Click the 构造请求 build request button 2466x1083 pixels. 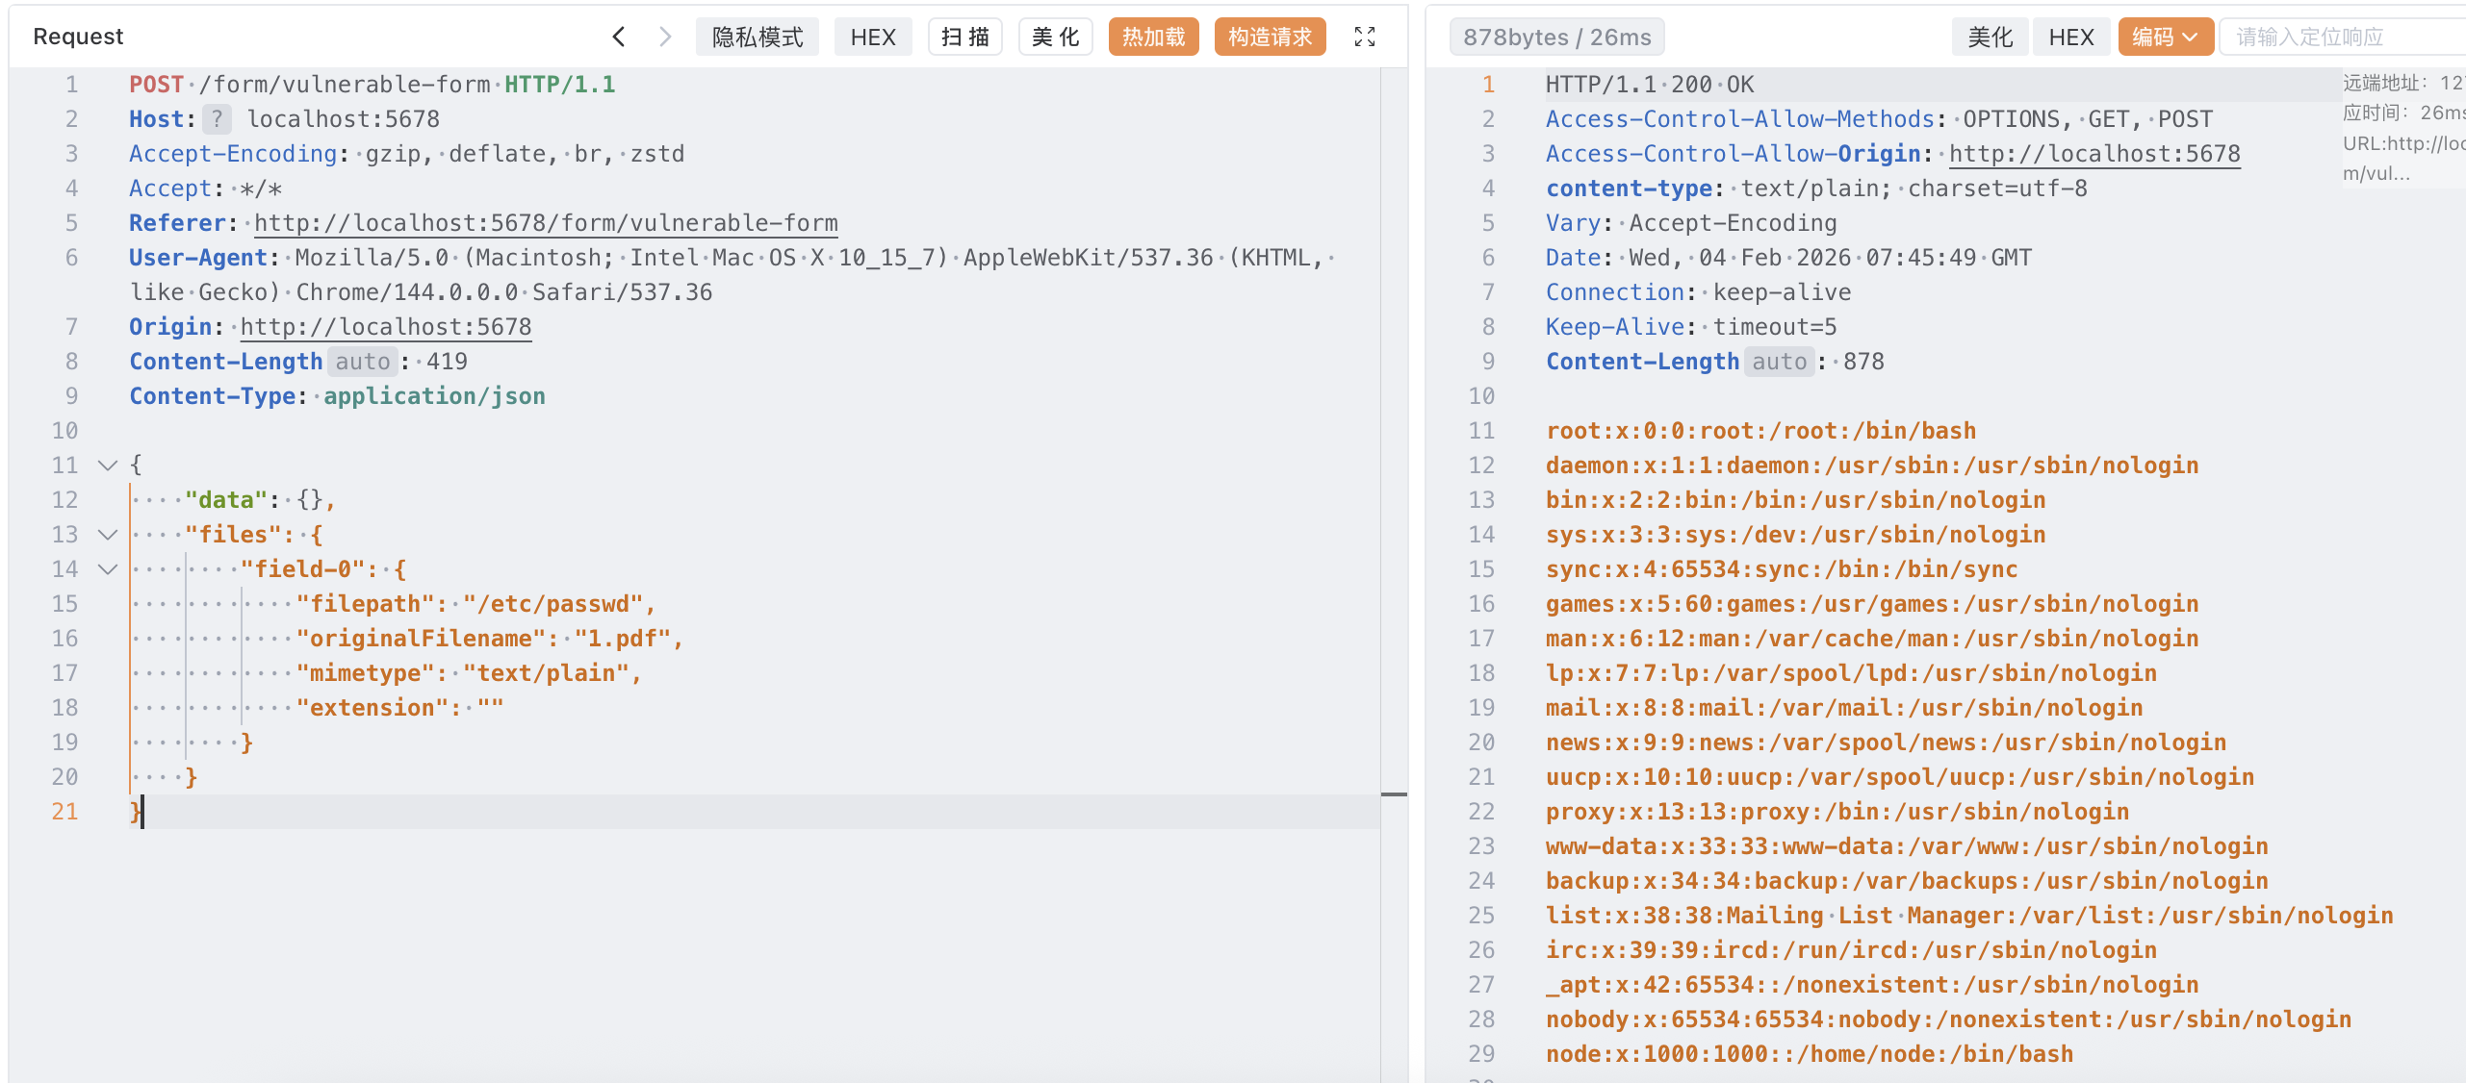point(1270,37)
